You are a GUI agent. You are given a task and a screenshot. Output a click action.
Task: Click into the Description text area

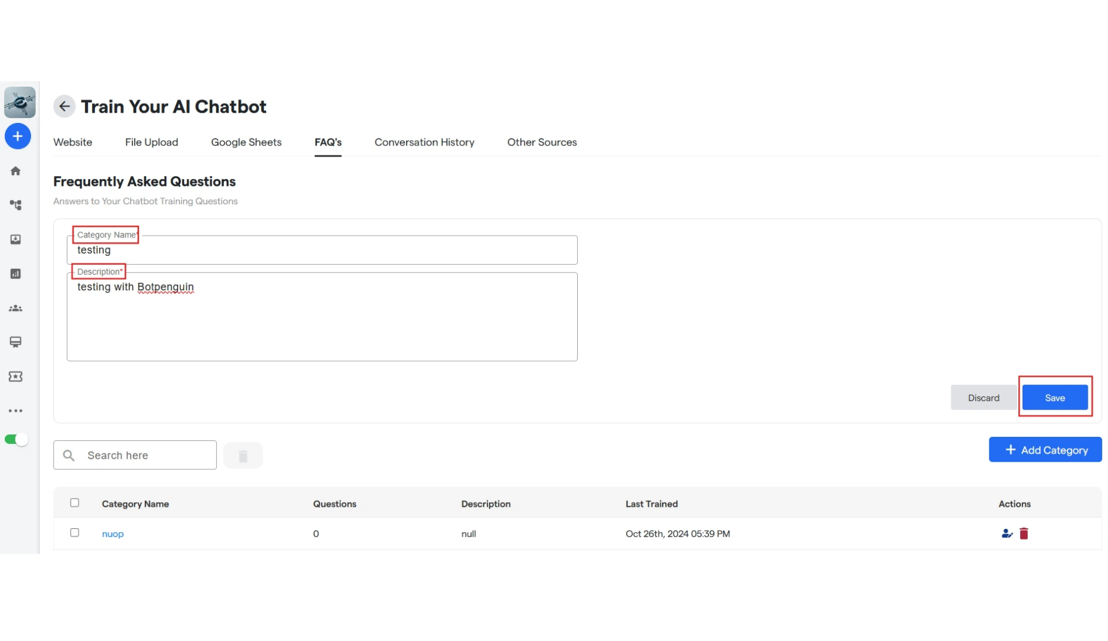(322, 316)
